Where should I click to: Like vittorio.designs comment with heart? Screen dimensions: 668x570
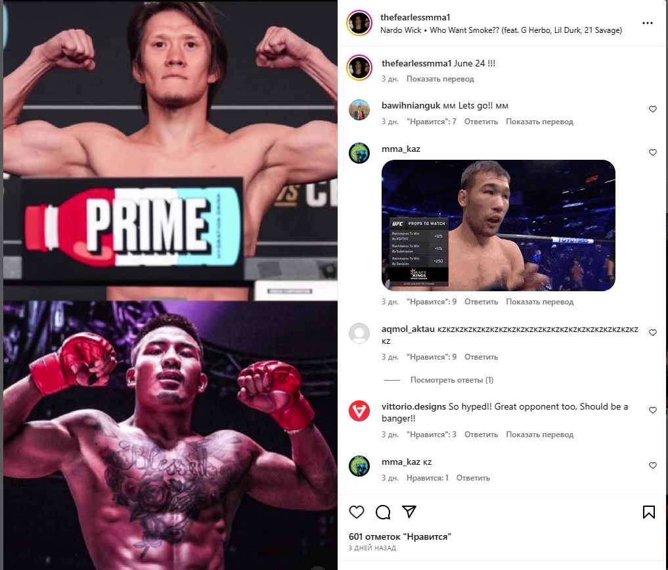click(x=652, y=410)
